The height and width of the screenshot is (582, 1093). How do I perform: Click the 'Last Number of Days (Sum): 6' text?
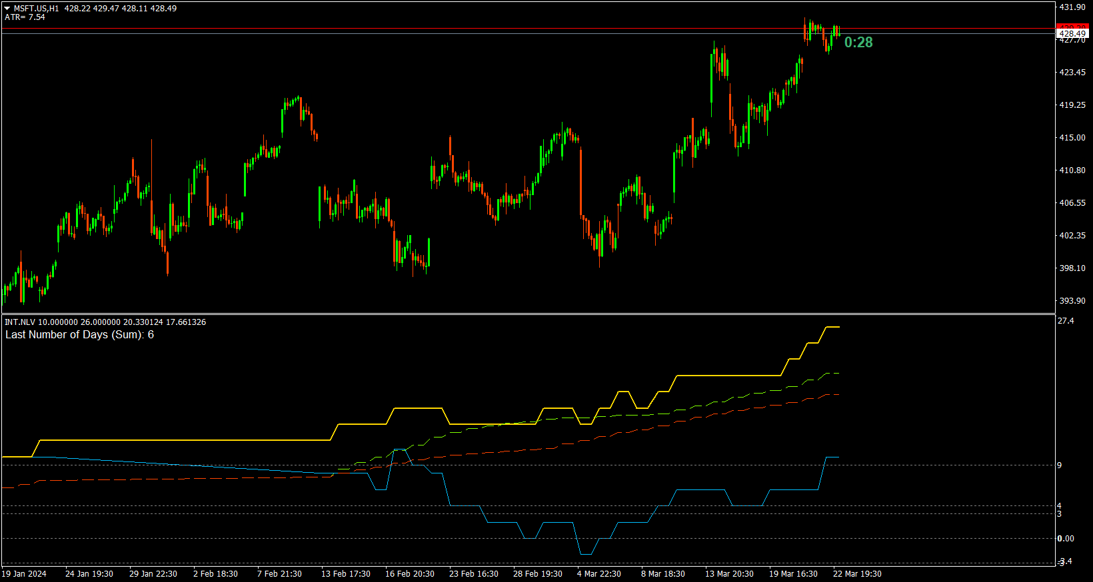[79, 335]
